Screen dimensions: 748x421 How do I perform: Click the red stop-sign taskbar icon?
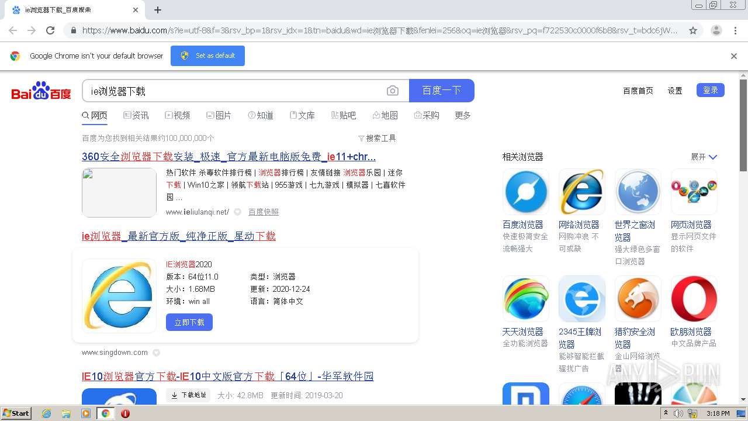(125, 413)
